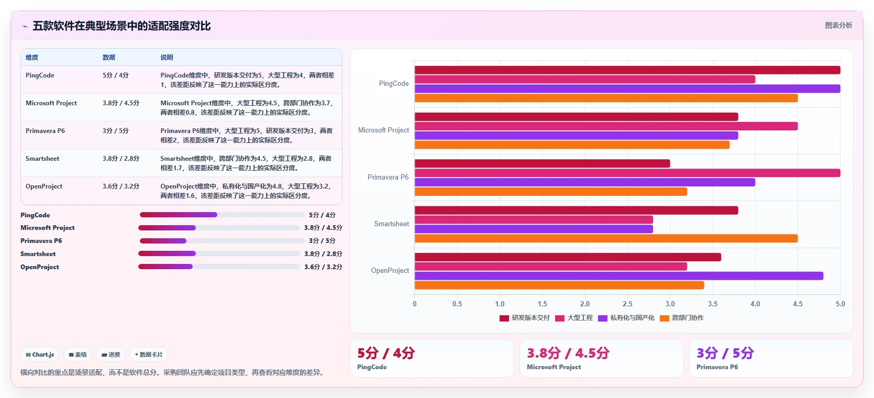Screen dimensions: 874x398
Task: Click PingCode's purple 私有化与国产化 bar
Action: point(627,89)
